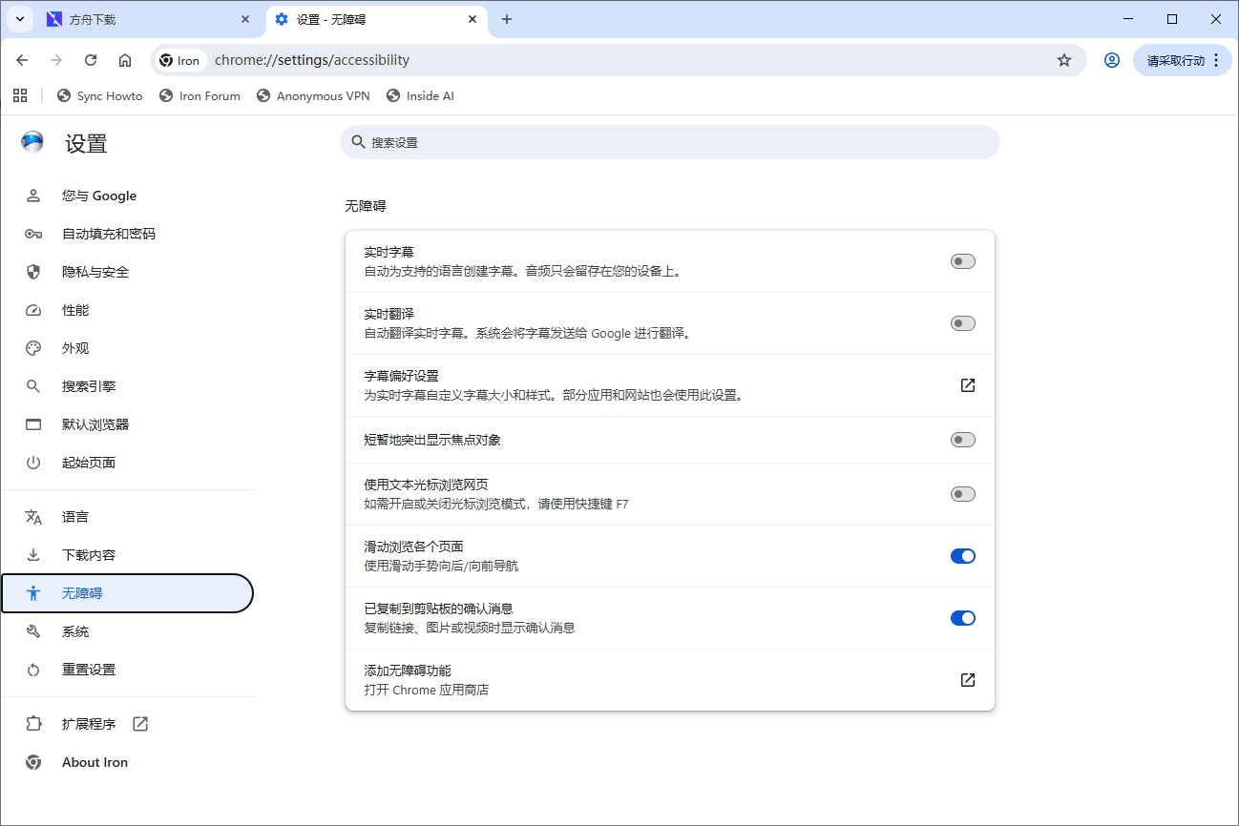Select 隐私与安全 in the sidebar menu

[97, 272]
